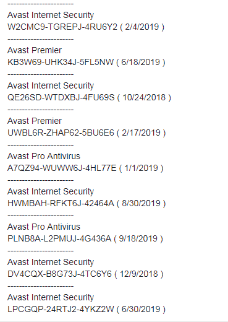
Task: Click the 2/4/2019 expiry date
Action: pos(142,27)
